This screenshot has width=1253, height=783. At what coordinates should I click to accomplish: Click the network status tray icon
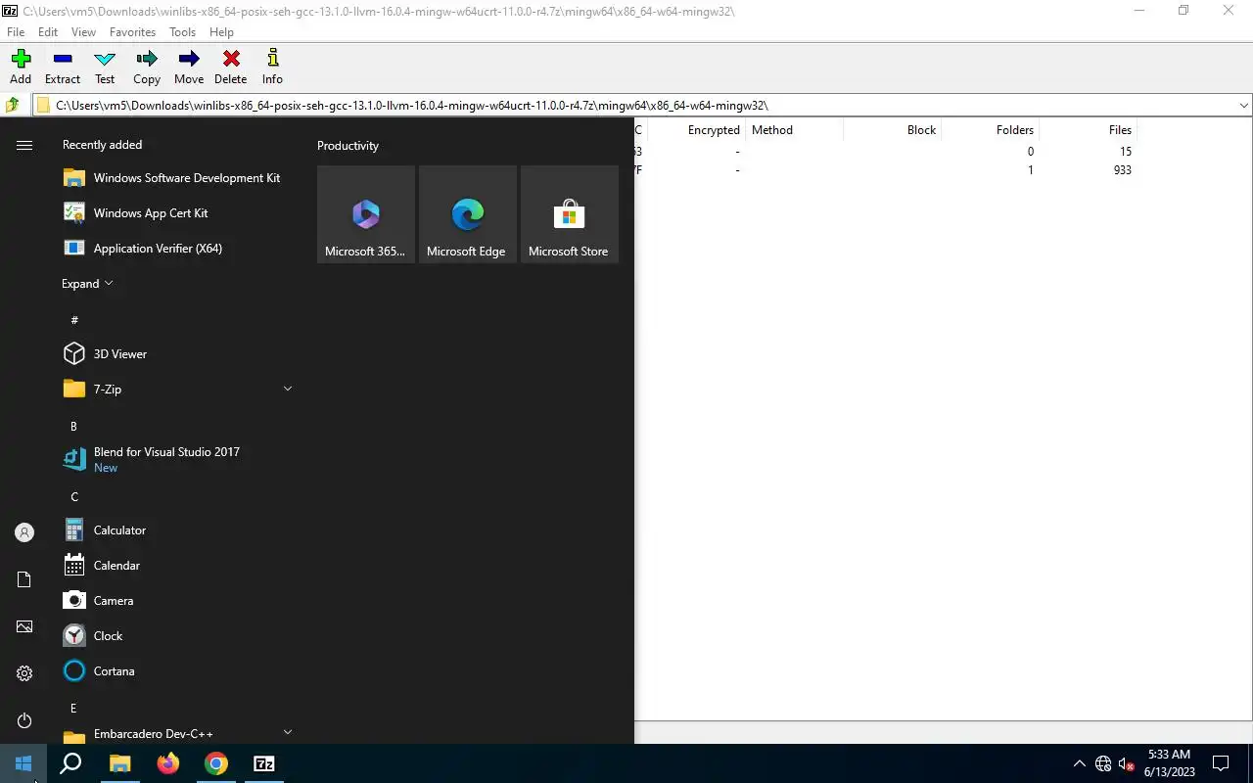point(1103,763)
